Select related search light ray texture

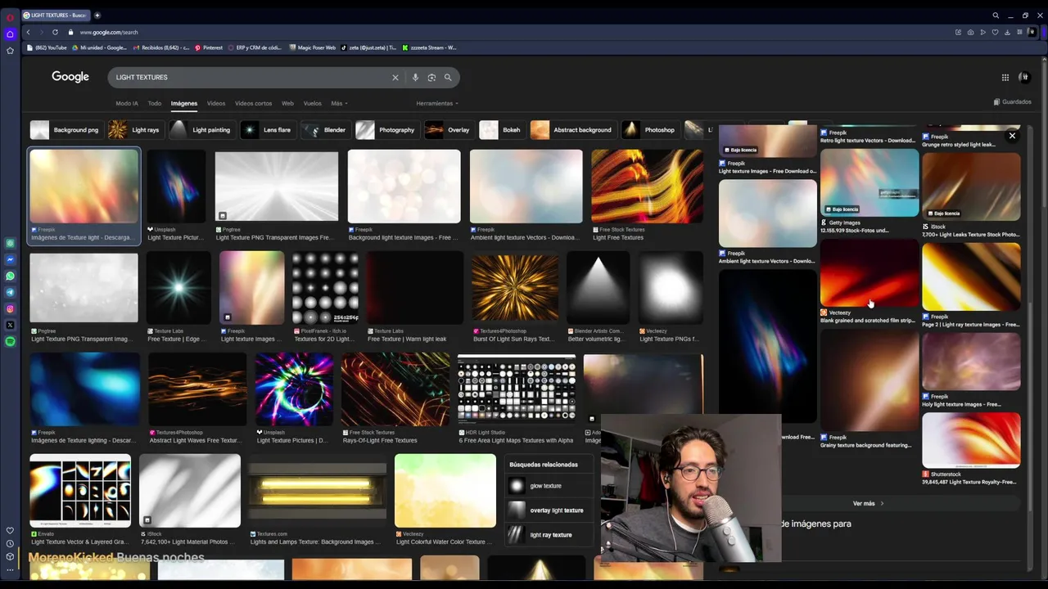point(549,535)
